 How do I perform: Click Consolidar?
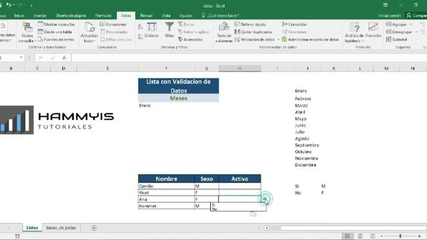294,24
